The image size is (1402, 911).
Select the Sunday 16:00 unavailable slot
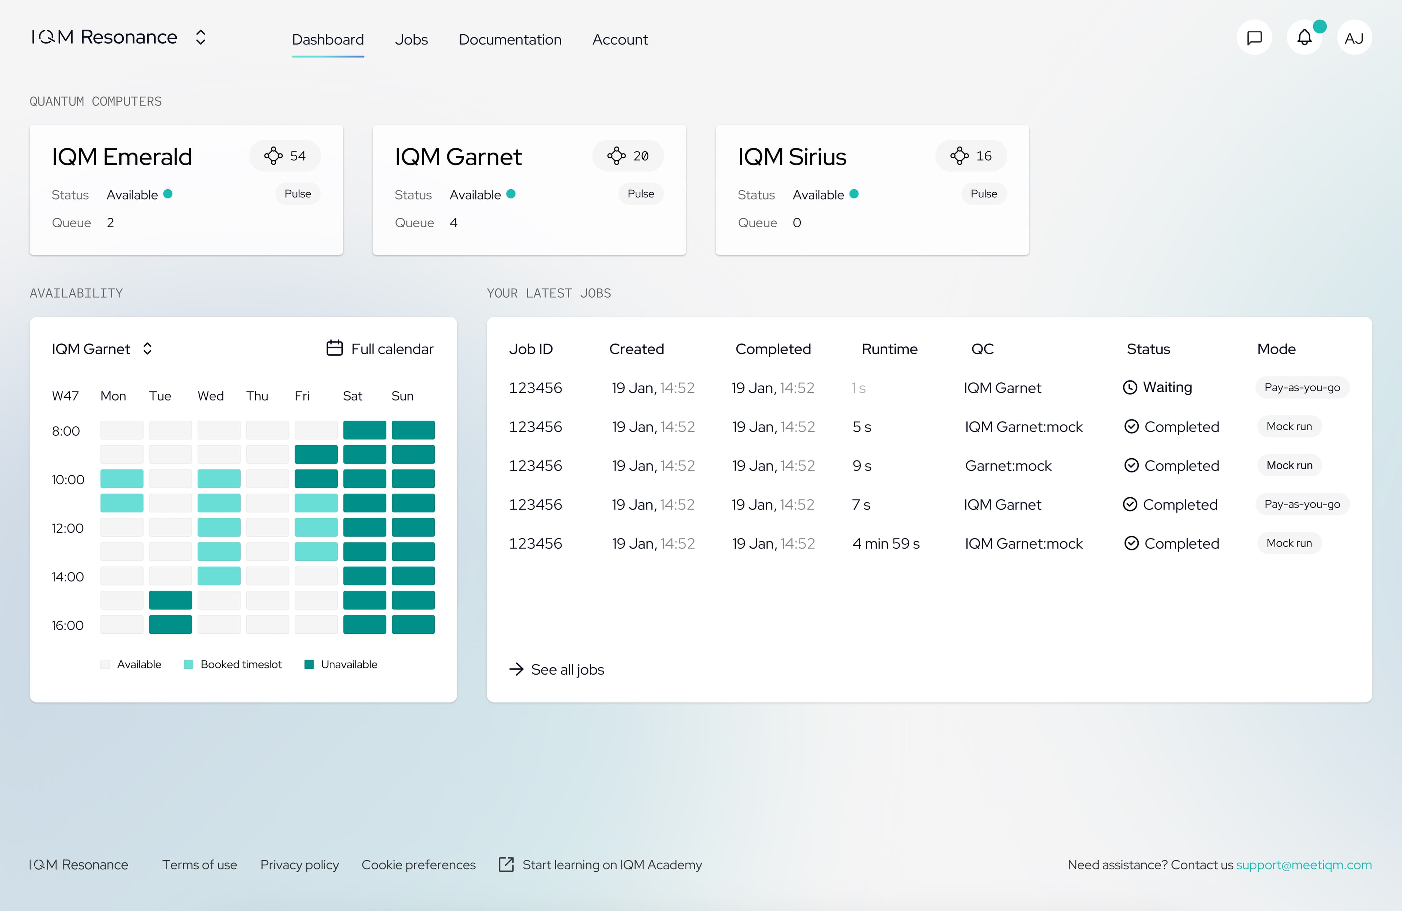(413, 624)
